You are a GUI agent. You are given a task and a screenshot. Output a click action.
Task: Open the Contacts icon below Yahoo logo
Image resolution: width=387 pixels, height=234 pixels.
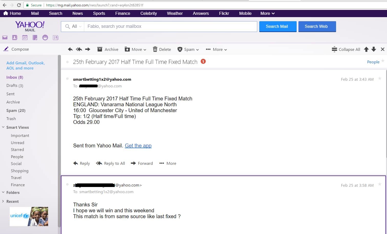pyautogui.click(x=15, y=38)
